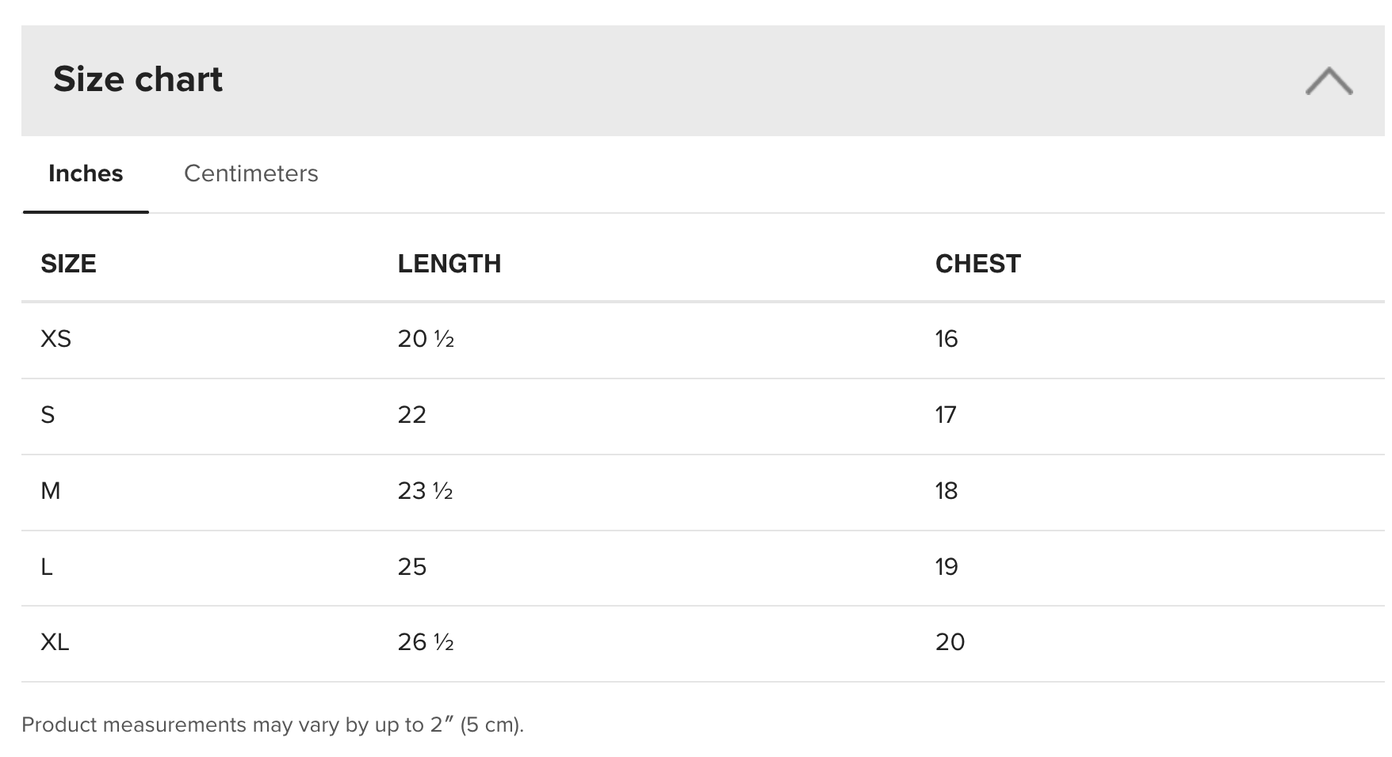This screenshot has width=1392, height=757.
Task: Select the L size row label
Action: tap(47, 567)
